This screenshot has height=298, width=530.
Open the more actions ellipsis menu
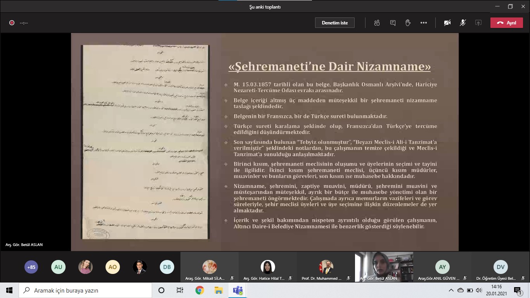point(423,23)
